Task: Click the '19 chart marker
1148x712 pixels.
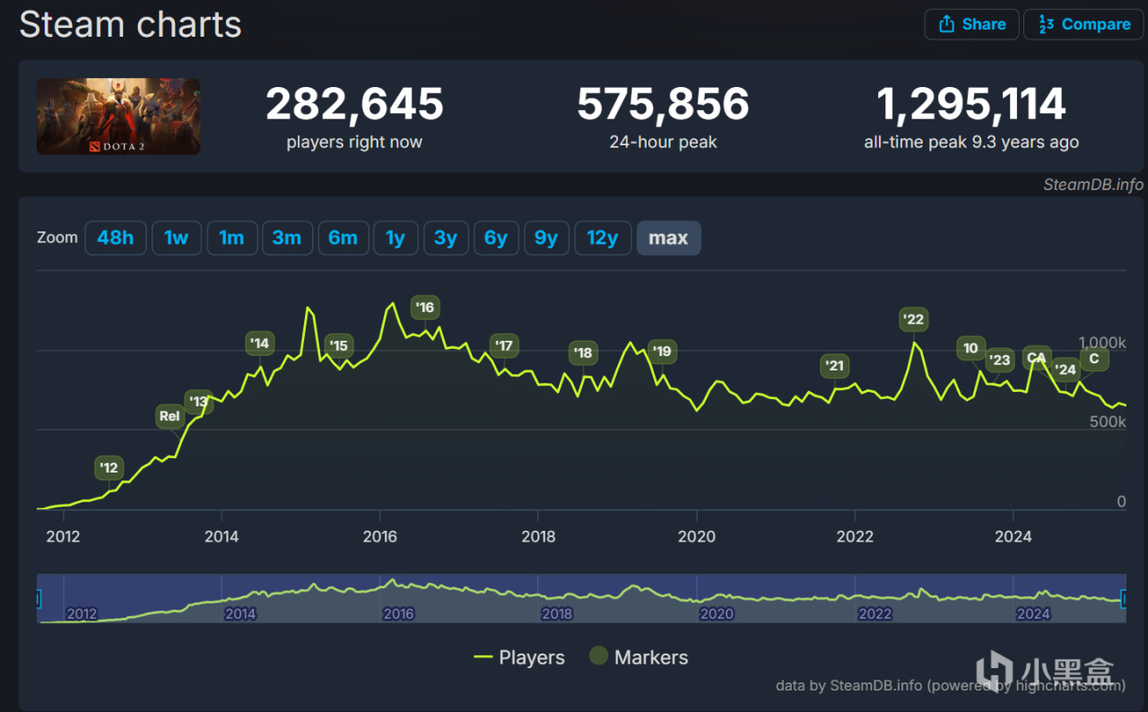Action: 663,352
